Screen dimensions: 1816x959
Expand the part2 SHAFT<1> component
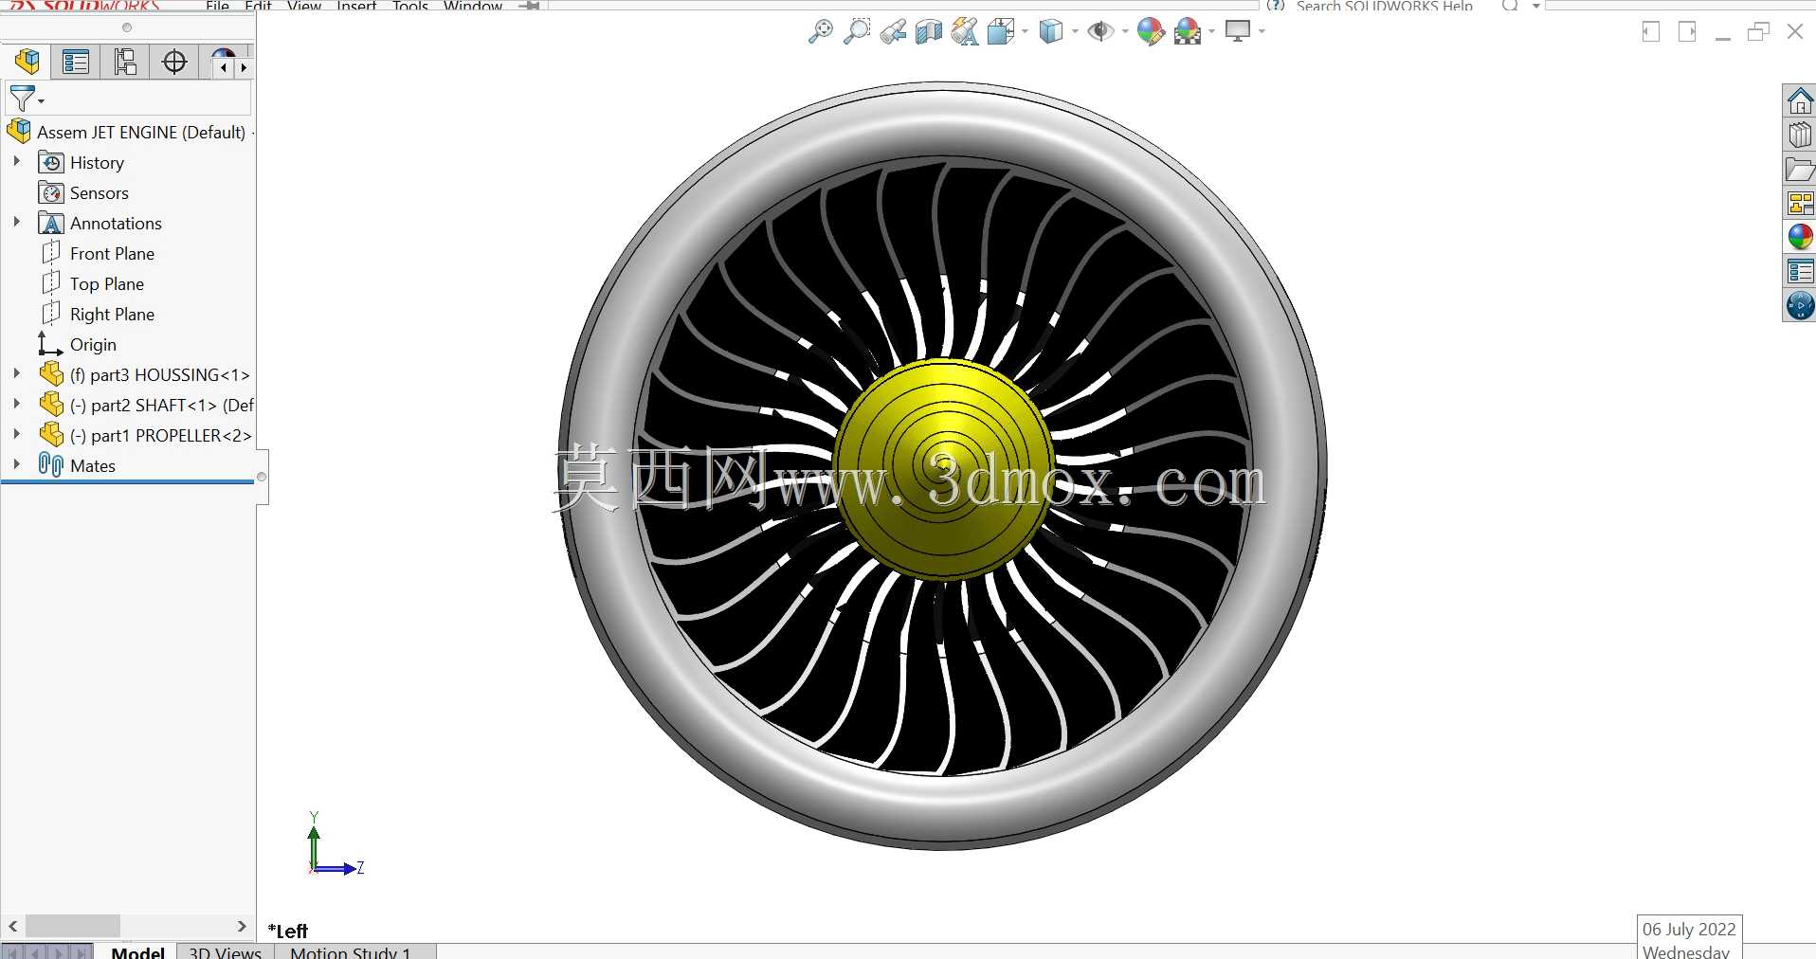click(x=16, y=405)
